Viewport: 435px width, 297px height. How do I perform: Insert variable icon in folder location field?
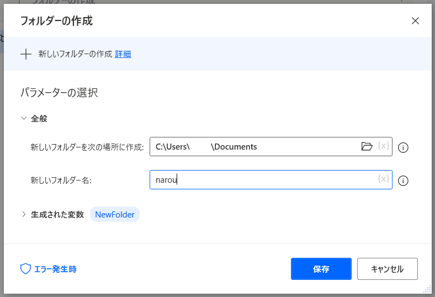(x=384, y=146)
